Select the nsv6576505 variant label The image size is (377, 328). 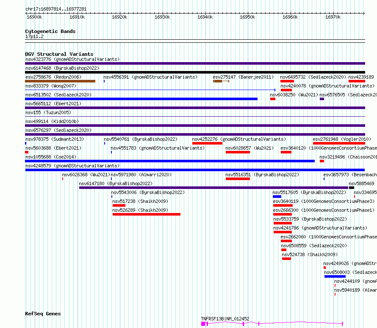click(348, 95)
